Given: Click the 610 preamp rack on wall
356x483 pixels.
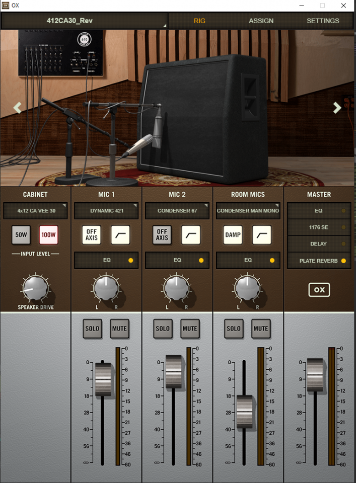Looking at the screenshot, I should click(60, 53).
